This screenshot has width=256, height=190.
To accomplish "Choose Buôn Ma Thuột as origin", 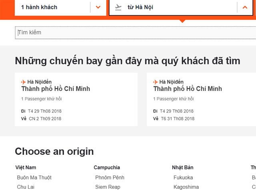I will (34, 178).
